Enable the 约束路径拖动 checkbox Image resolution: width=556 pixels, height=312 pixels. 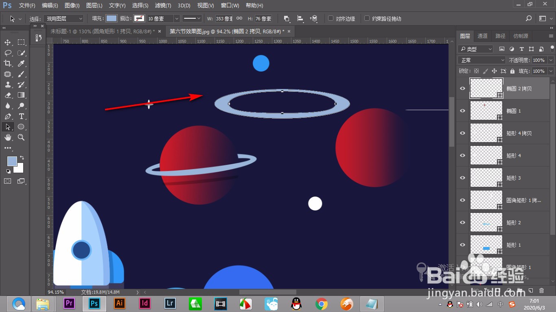tap(367, 18)
